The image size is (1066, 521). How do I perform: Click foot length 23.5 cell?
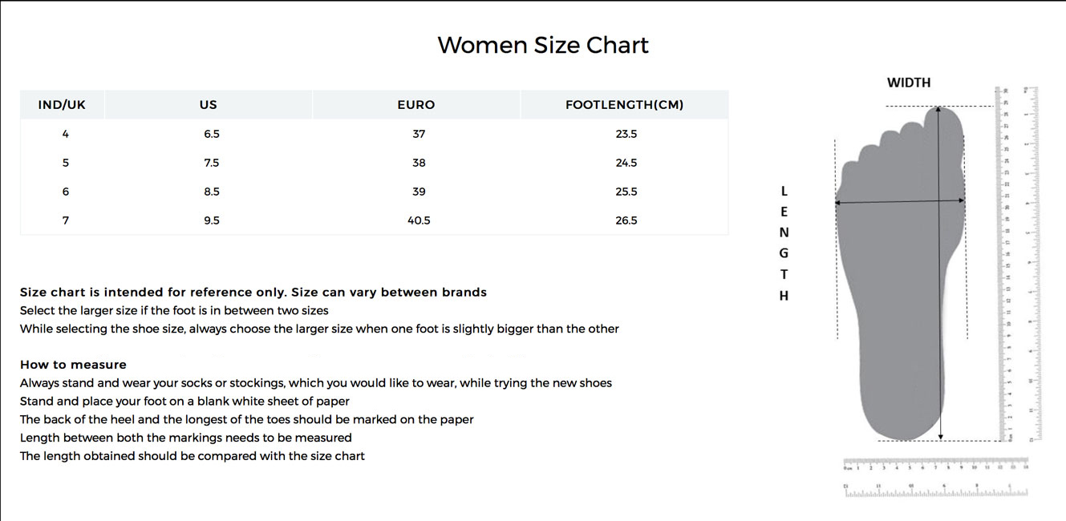coord(626,134)
